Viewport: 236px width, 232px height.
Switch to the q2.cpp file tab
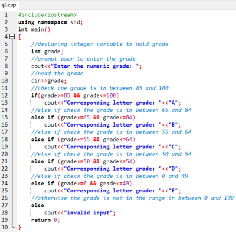click(x=8, y=5)
